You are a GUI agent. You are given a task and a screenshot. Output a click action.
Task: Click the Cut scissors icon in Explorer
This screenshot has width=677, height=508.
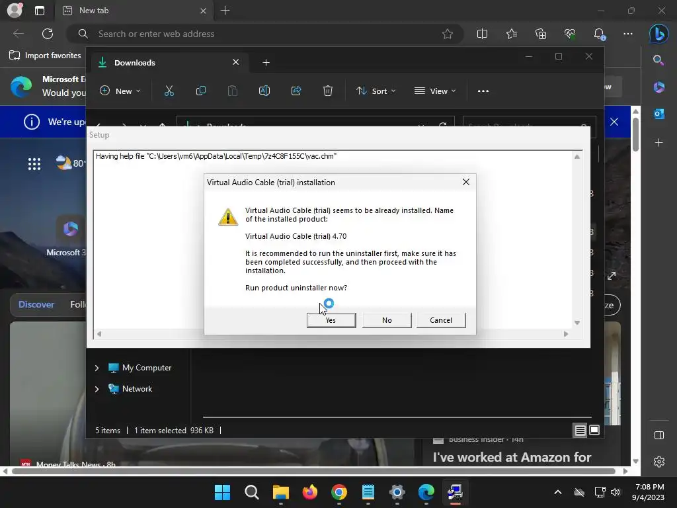169,91
